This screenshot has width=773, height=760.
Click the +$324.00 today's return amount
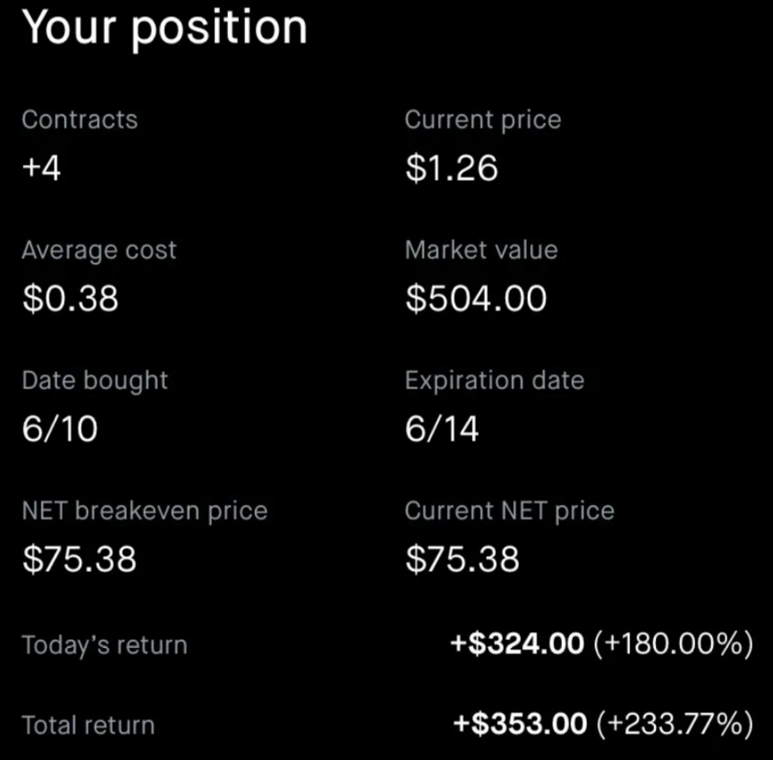[x=518, y=645]
